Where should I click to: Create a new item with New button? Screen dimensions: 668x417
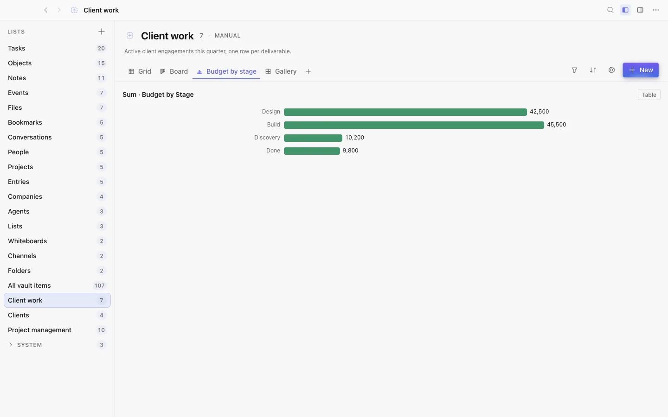tap(641, 70)
